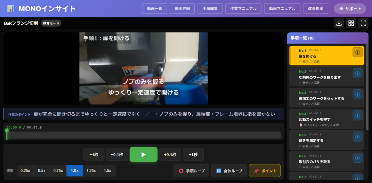Open info for step No.4 起動スイッチを押す
Screen dimensions: 372x183
357,116
